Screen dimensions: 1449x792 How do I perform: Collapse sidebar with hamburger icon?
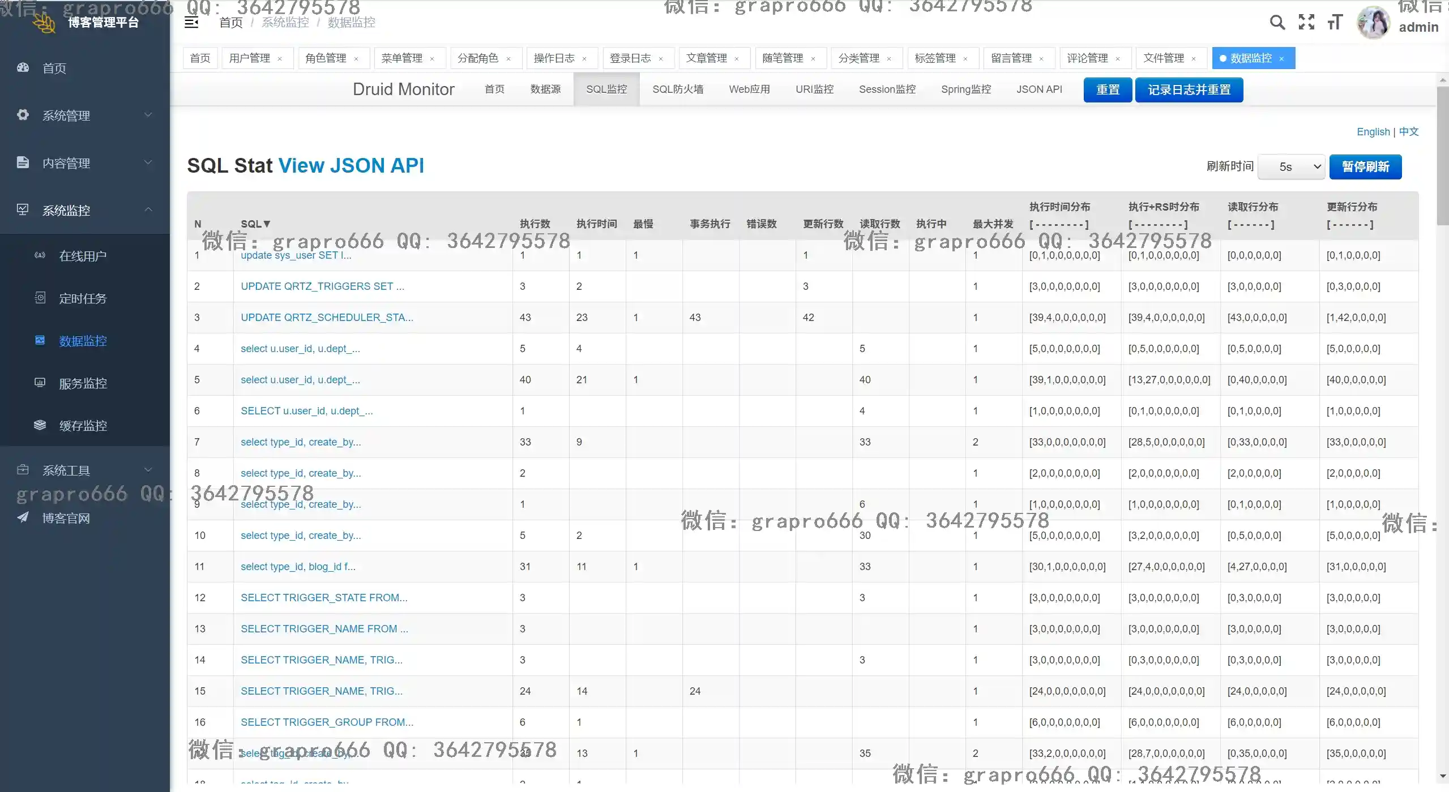pyautogui.click(x=191, y=23)
